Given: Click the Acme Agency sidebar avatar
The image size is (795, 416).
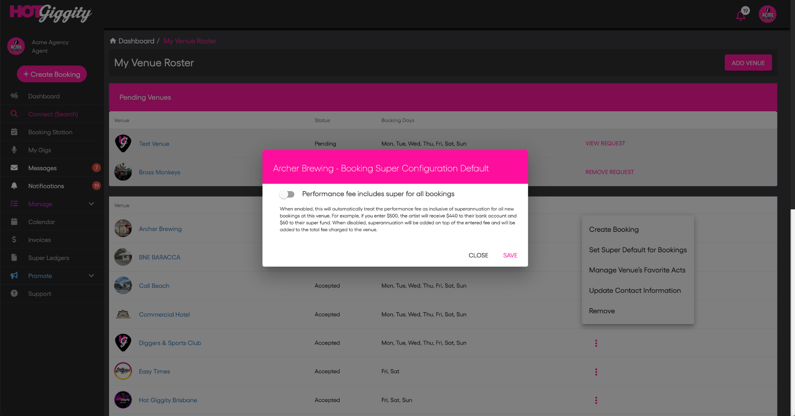Looking at the screenshot, I should click(x=16, y=46).
